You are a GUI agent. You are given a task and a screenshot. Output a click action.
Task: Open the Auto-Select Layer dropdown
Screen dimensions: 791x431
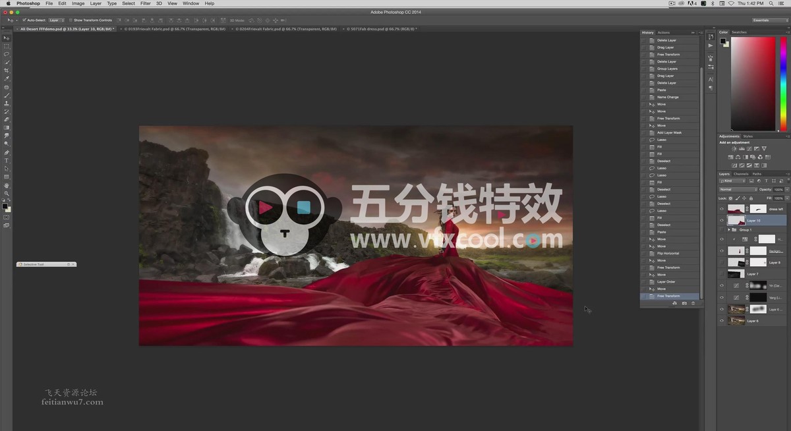(x=57, y=20)
